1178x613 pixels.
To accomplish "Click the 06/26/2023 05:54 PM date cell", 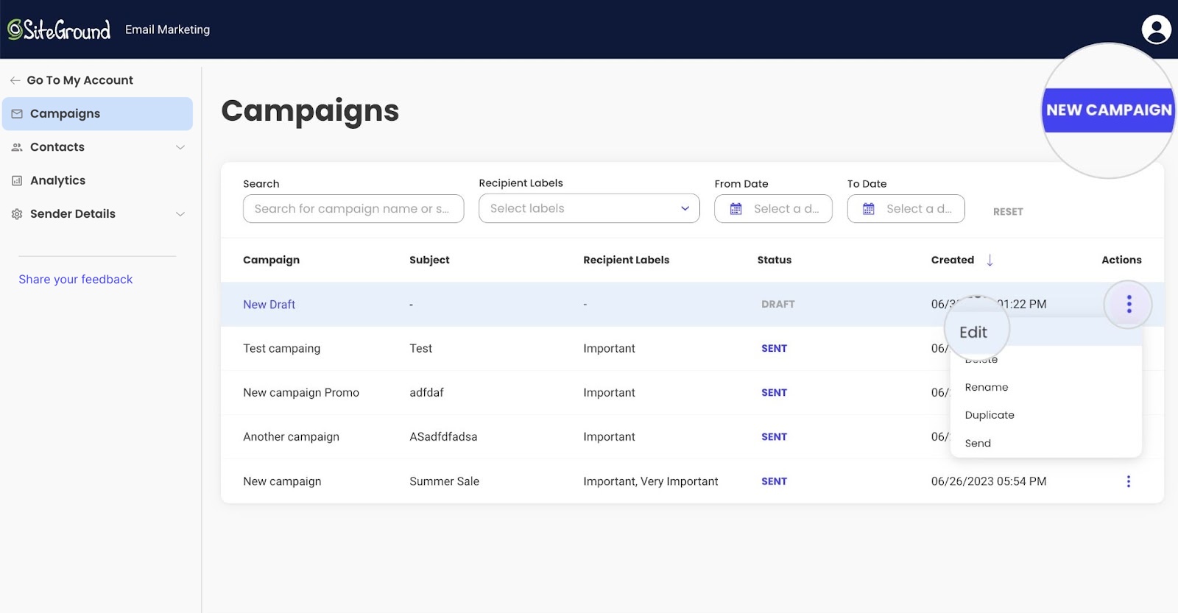I will [x=989, y=481].
